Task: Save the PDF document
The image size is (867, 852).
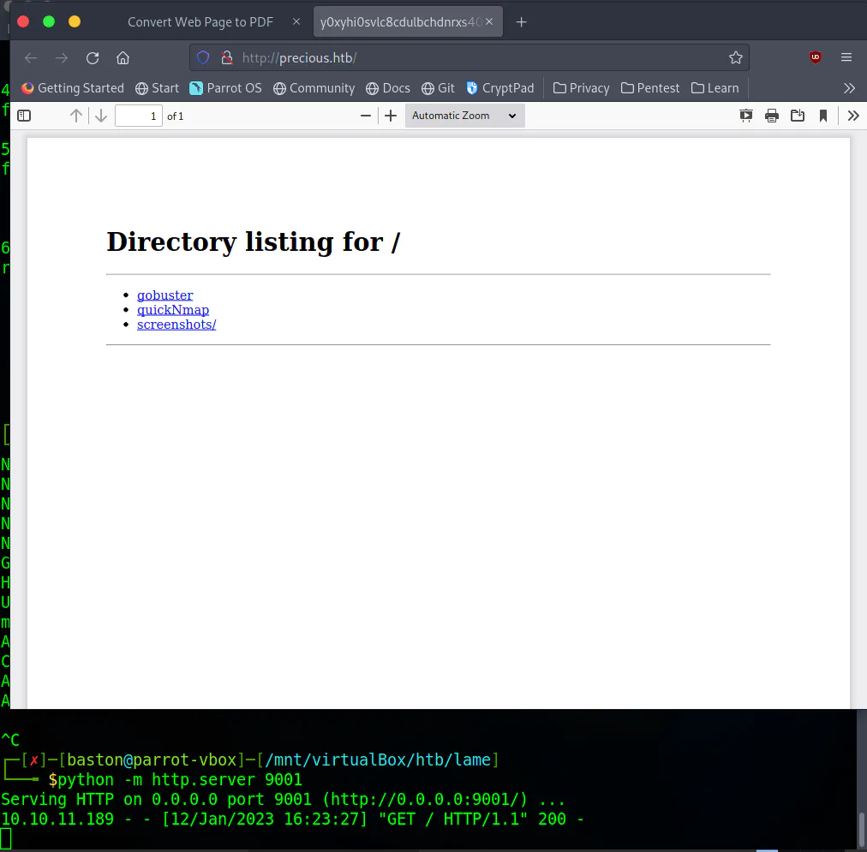Action: pos(798,116)
